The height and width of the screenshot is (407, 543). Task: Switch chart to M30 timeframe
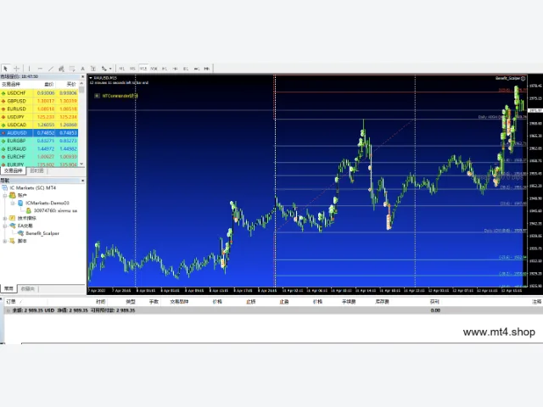pyautogui.click(x=154, y=69)
